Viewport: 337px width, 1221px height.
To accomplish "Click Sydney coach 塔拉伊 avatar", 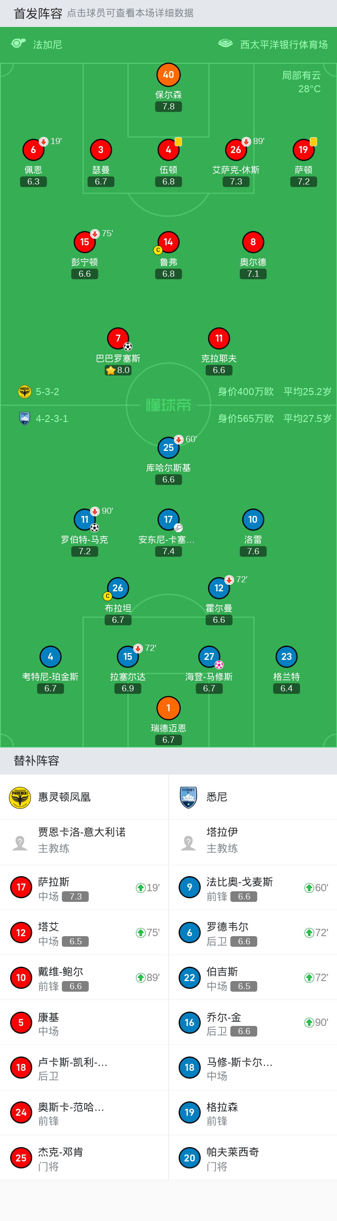I will (188, 842).
